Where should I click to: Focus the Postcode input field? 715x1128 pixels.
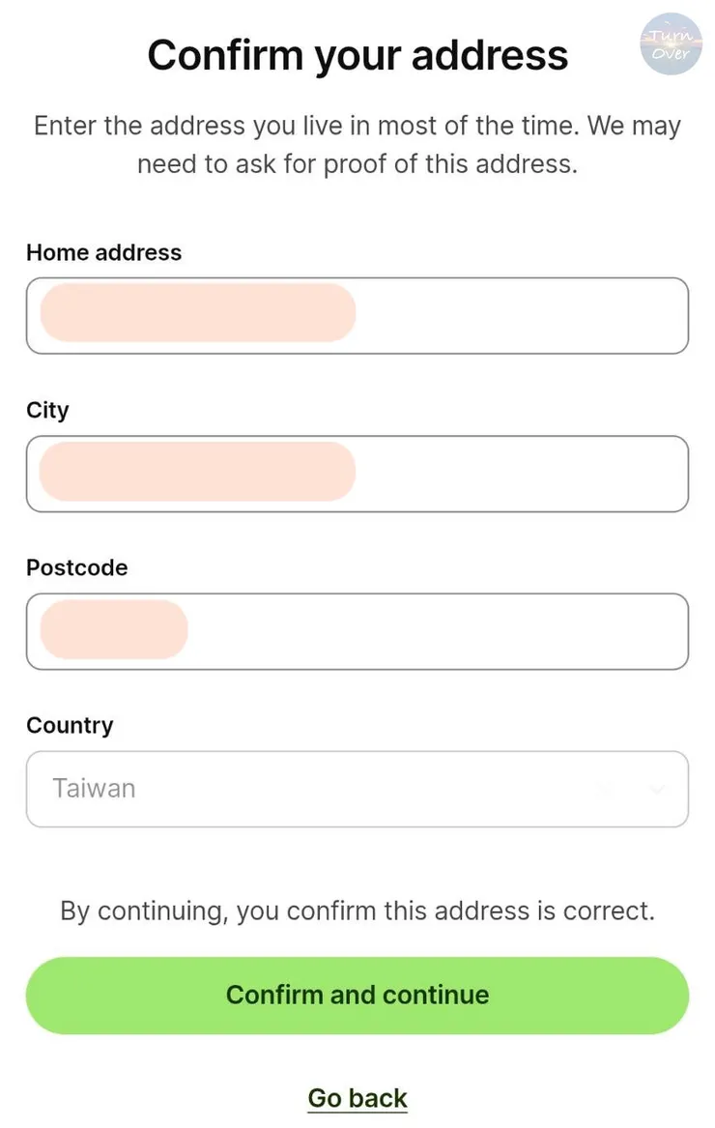[435, 631]
